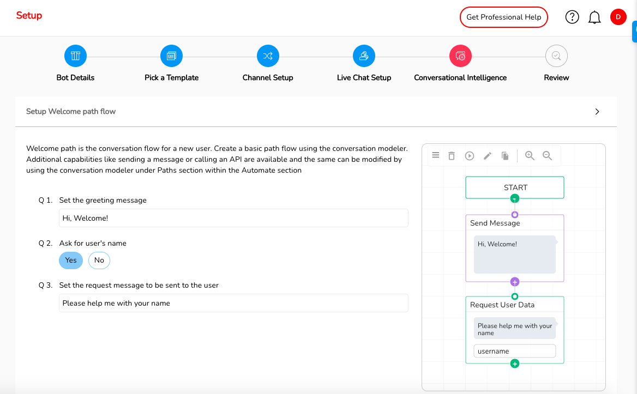Click Get Professional Help button
The height and width of the screenshot is (394, 637).
[504, 17]
